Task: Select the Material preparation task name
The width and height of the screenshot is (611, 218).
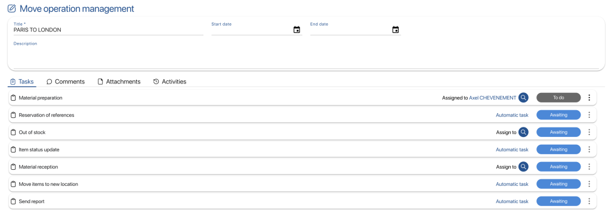Action: click(x=41, y=98)
